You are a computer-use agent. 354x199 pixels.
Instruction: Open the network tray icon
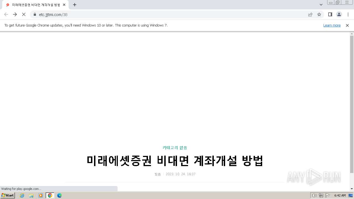pyautogui.click(x=321, y=195)
